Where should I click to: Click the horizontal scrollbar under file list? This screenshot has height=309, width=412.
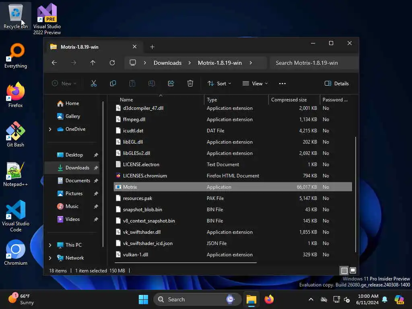click(185, 262)
